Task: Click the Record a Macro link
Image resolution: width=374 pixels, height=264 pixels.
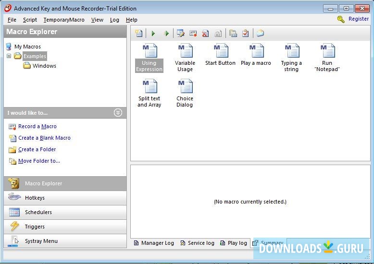Action: [37, 126]
